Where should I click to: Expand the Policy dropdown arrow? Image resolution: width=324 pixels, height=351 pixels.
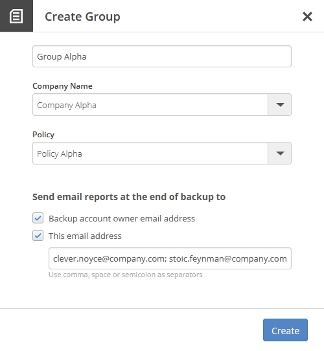pyautogui.click(x=280, y=153)
